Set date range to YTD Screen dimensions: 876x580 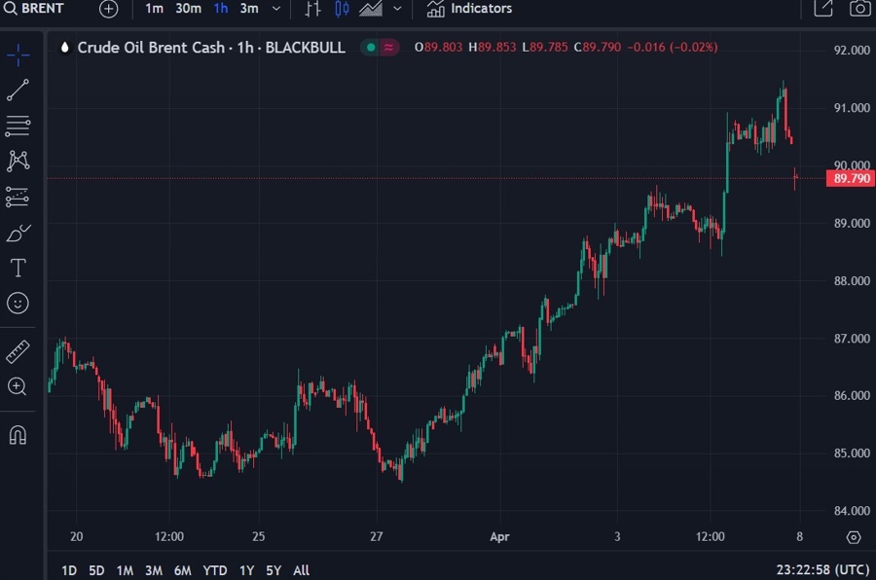coord(214,570)
